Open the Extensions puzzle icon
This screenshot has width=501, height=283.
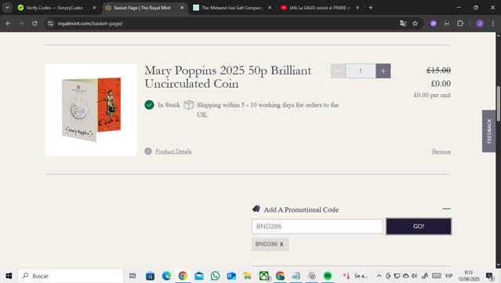[x=460, y=24]
